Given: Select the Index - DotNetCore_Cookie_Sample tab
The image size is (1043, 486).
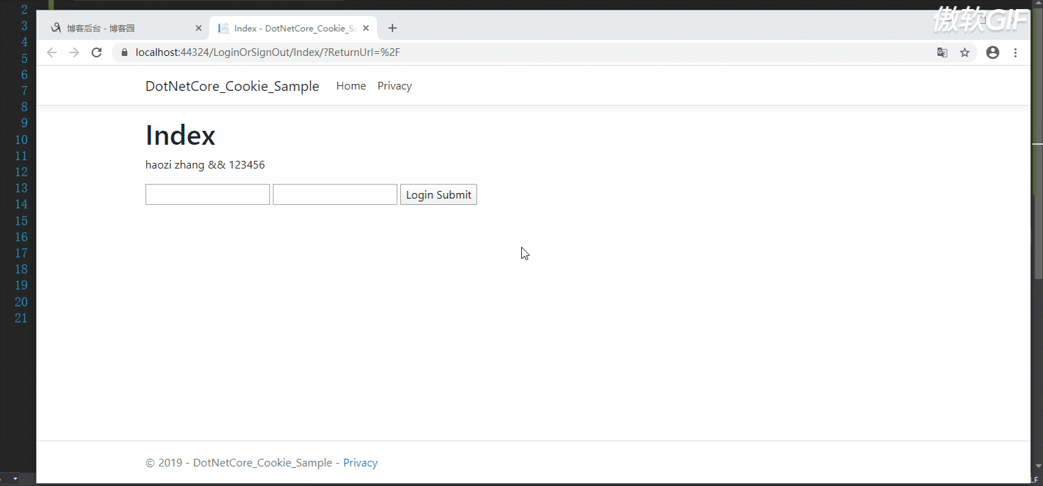Looking at the screenshot, I should [x=294, y=28].
